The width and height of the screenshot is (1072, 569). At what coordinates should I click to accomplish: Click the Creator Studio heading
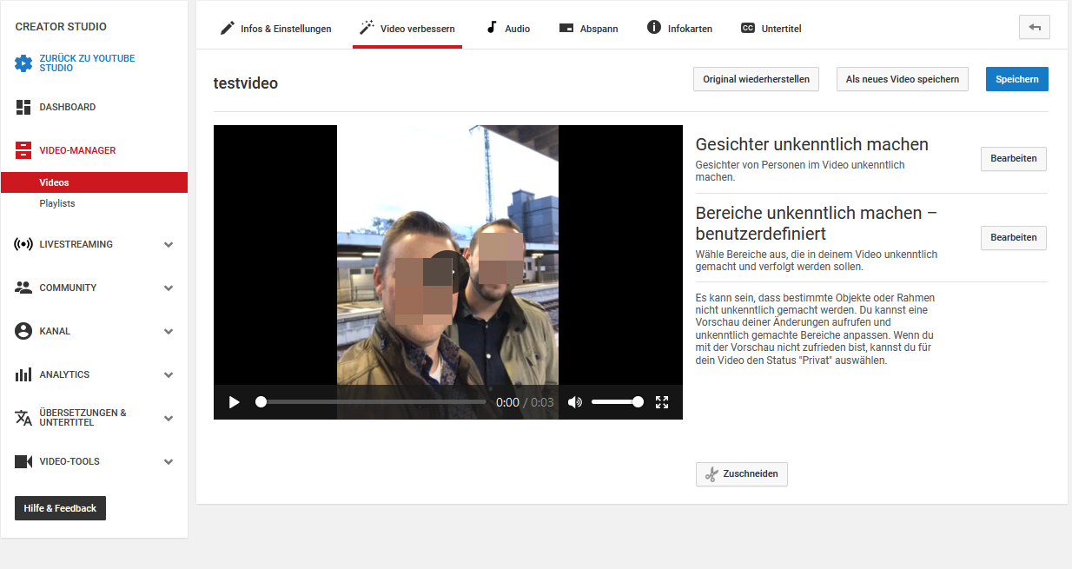click(61, 27)
